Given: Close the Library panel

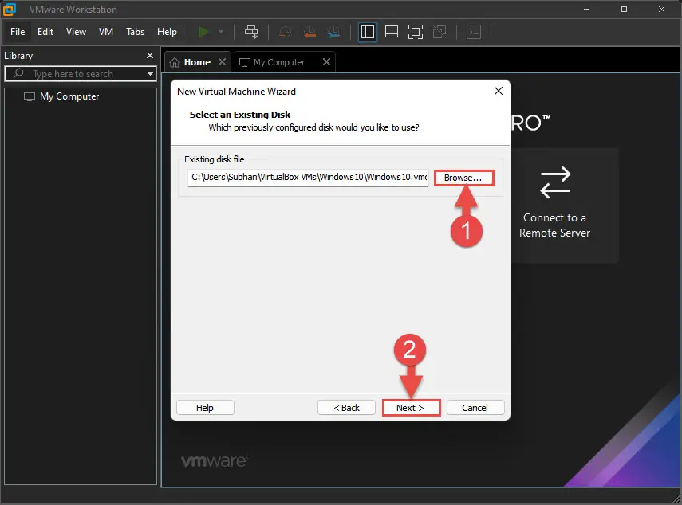Looking at the screenshot, I should tap(150, 56).
